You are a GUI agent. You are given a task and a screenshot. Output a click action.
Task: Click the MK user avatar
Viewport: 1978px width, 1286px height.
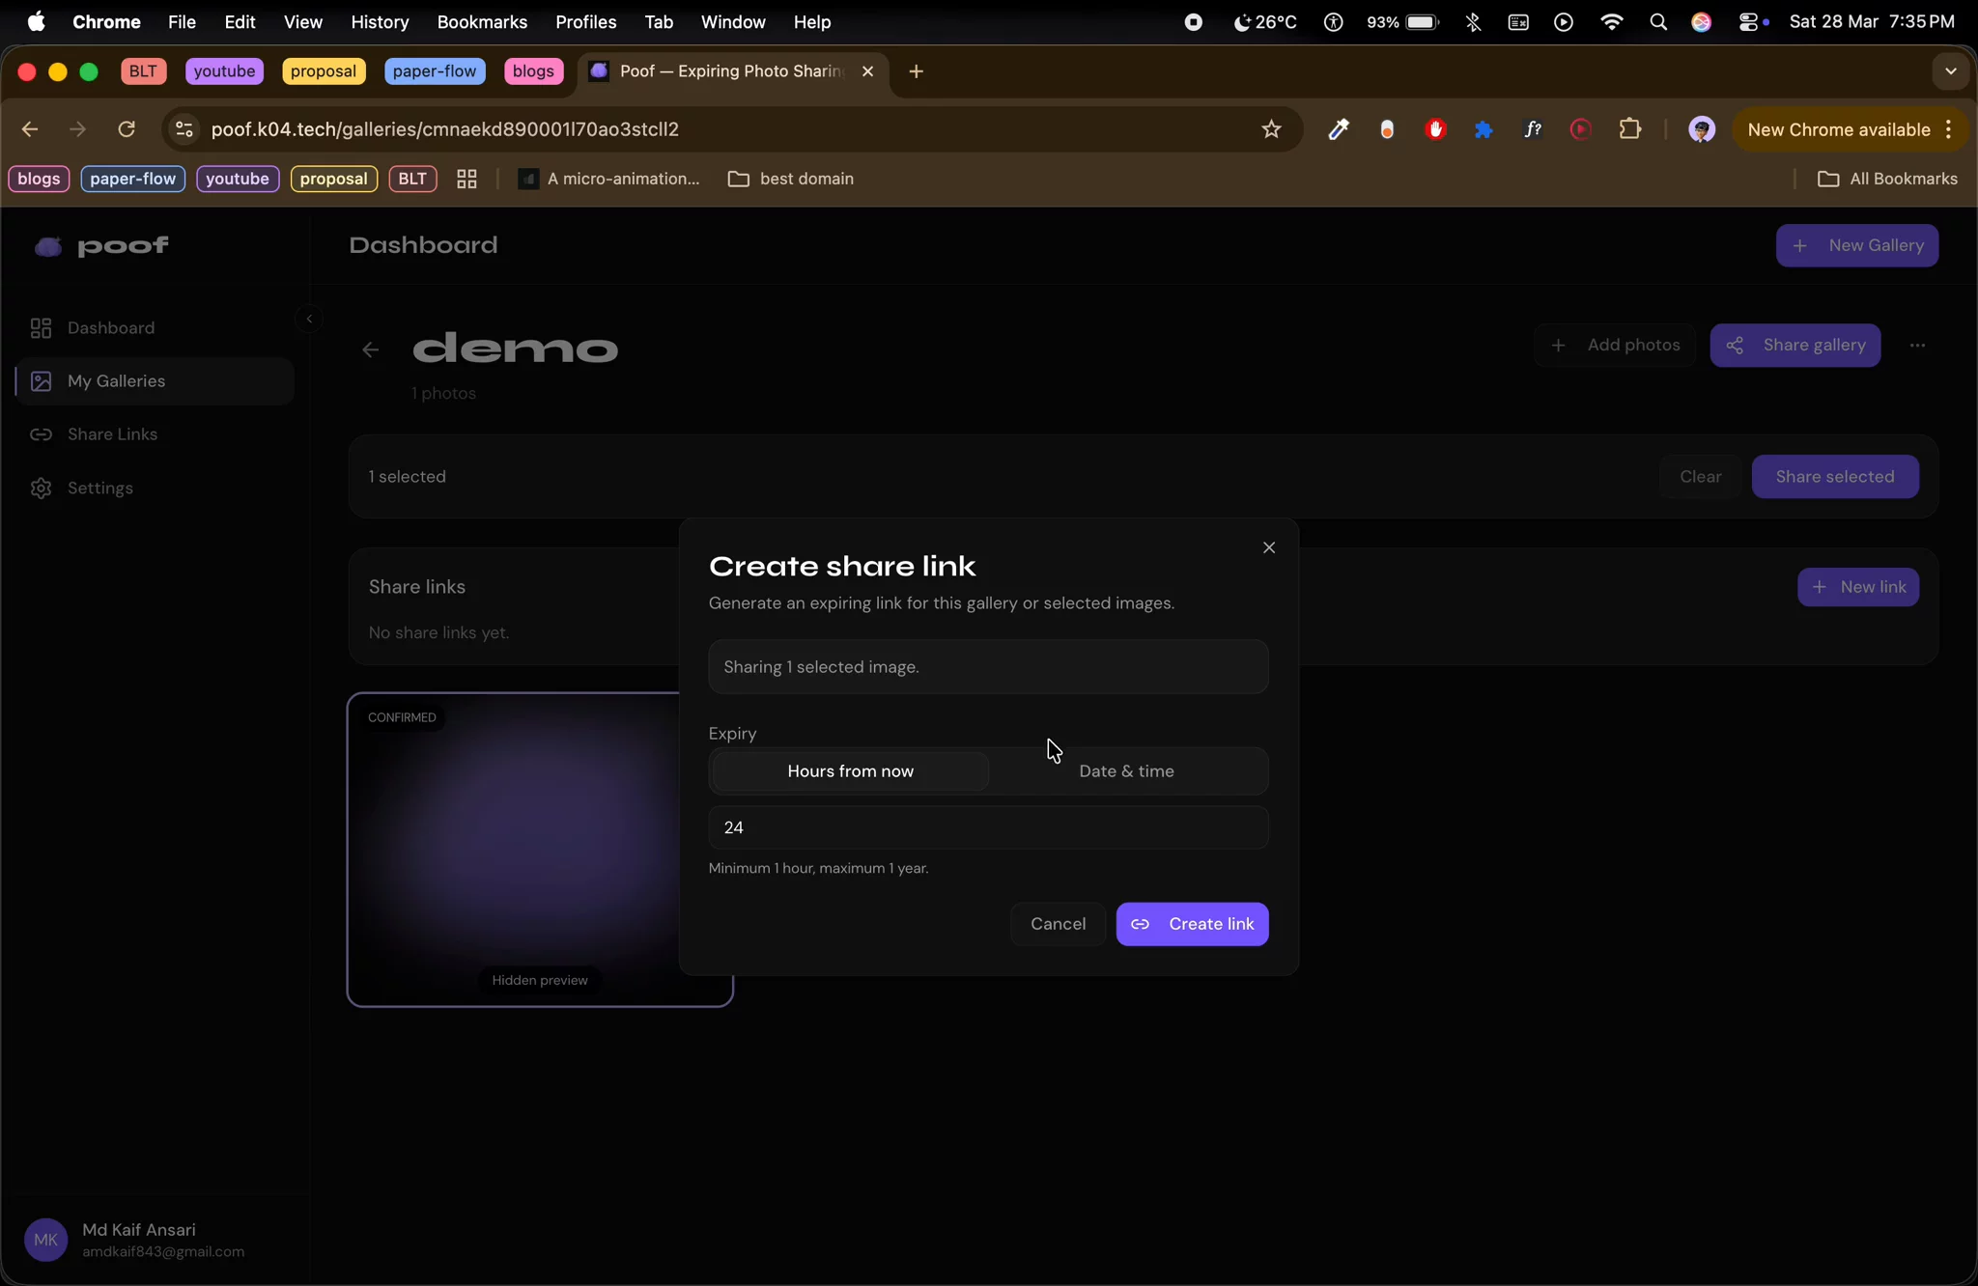point(46,1241)
